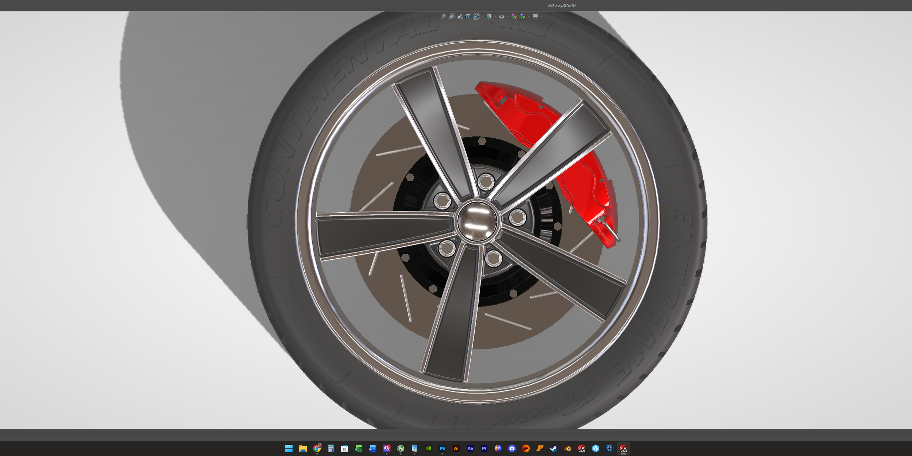Click the Edit Appearance color ball icon
Screen dimensions: 912x456
pyautogui.click(x=514, y=16)
